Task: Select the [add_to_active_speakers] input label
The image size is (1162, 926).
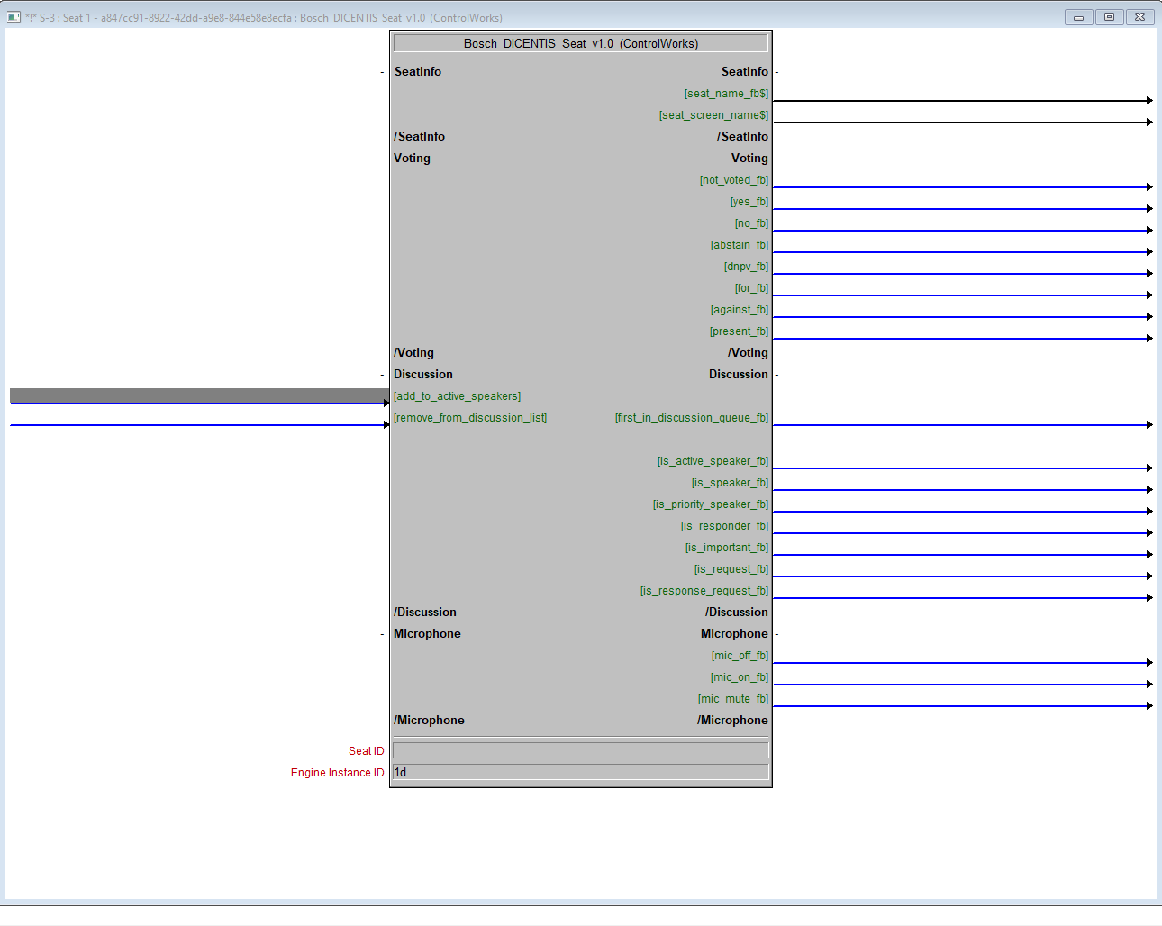Action: point(457,396)
